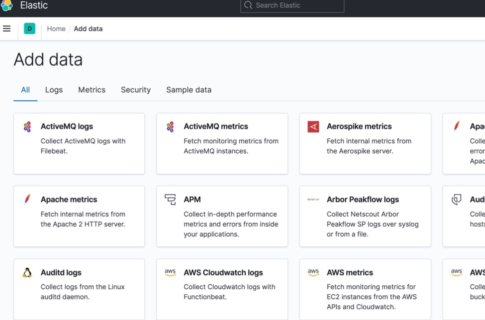Open the Arbor Peakflow logs card title

[363, 199]
